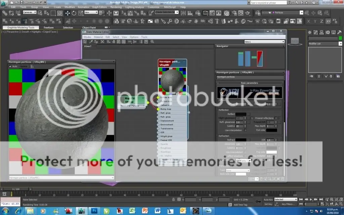Viewport: 344px width, 215px height.
Task: Click Assign Material to Selection icon in Slate
Action: (x=96, y=42)
